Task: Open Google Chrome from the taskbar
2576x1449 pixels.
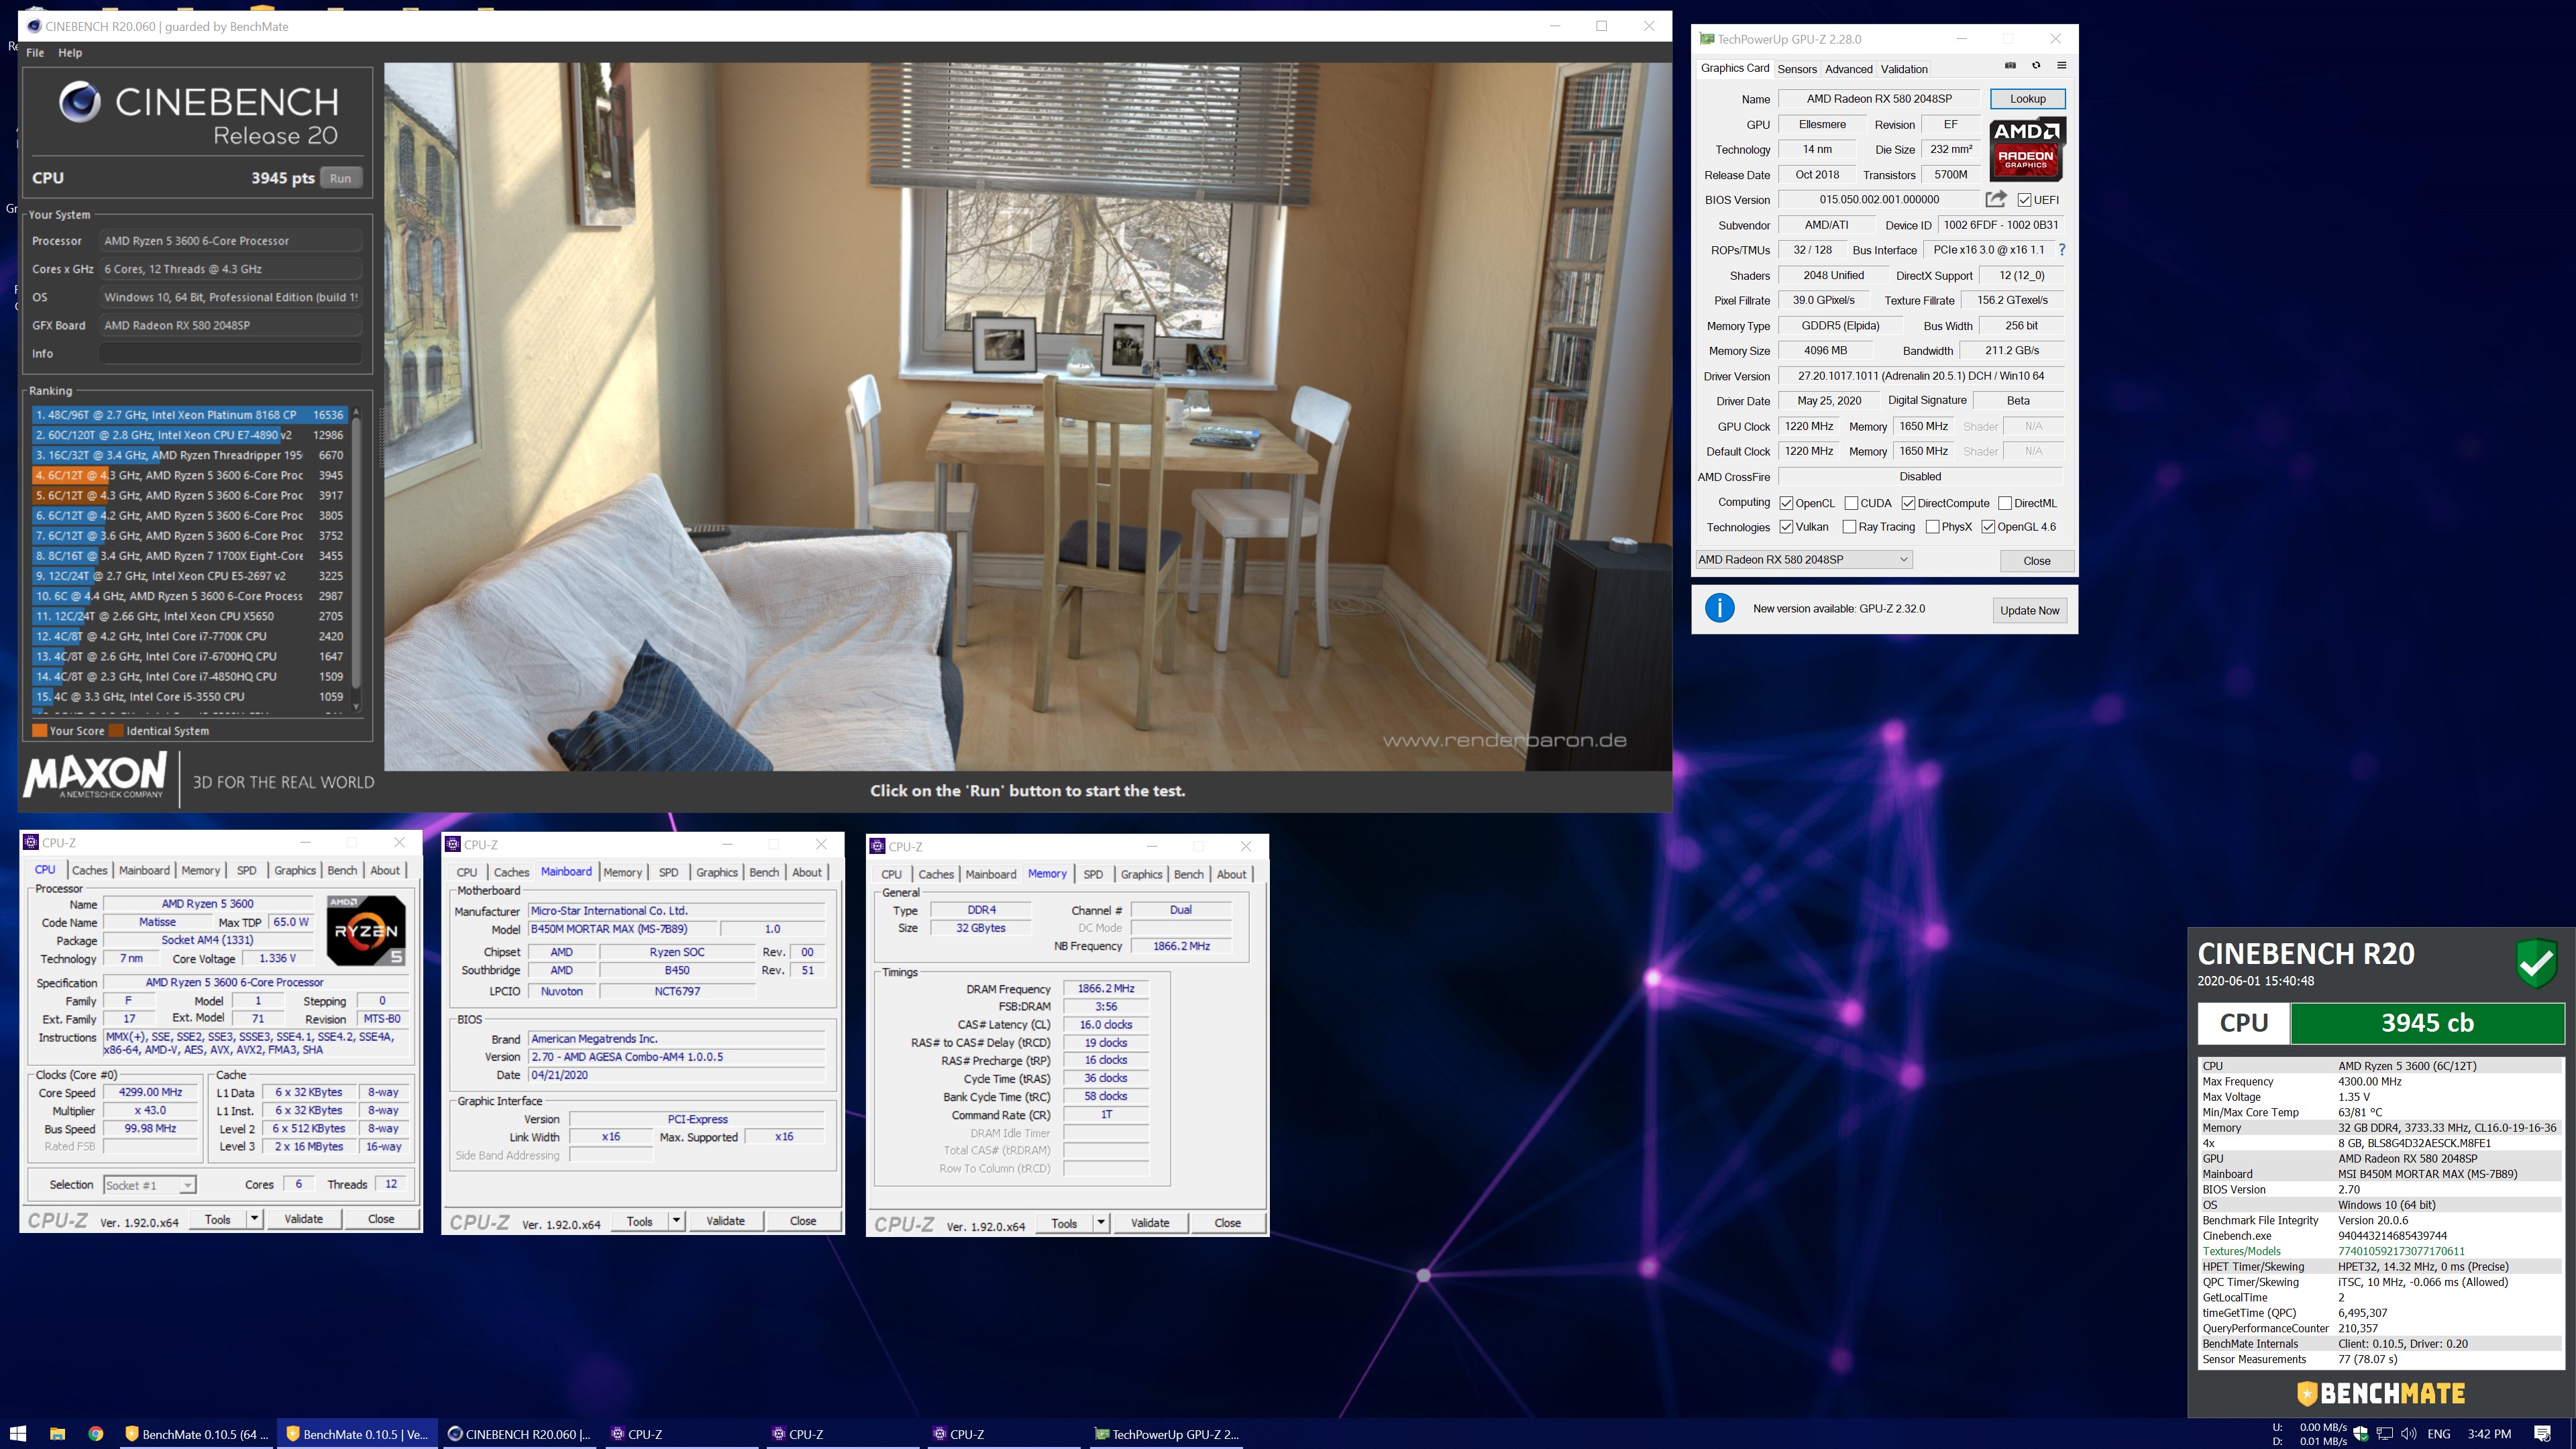Action: point(95,1433)
